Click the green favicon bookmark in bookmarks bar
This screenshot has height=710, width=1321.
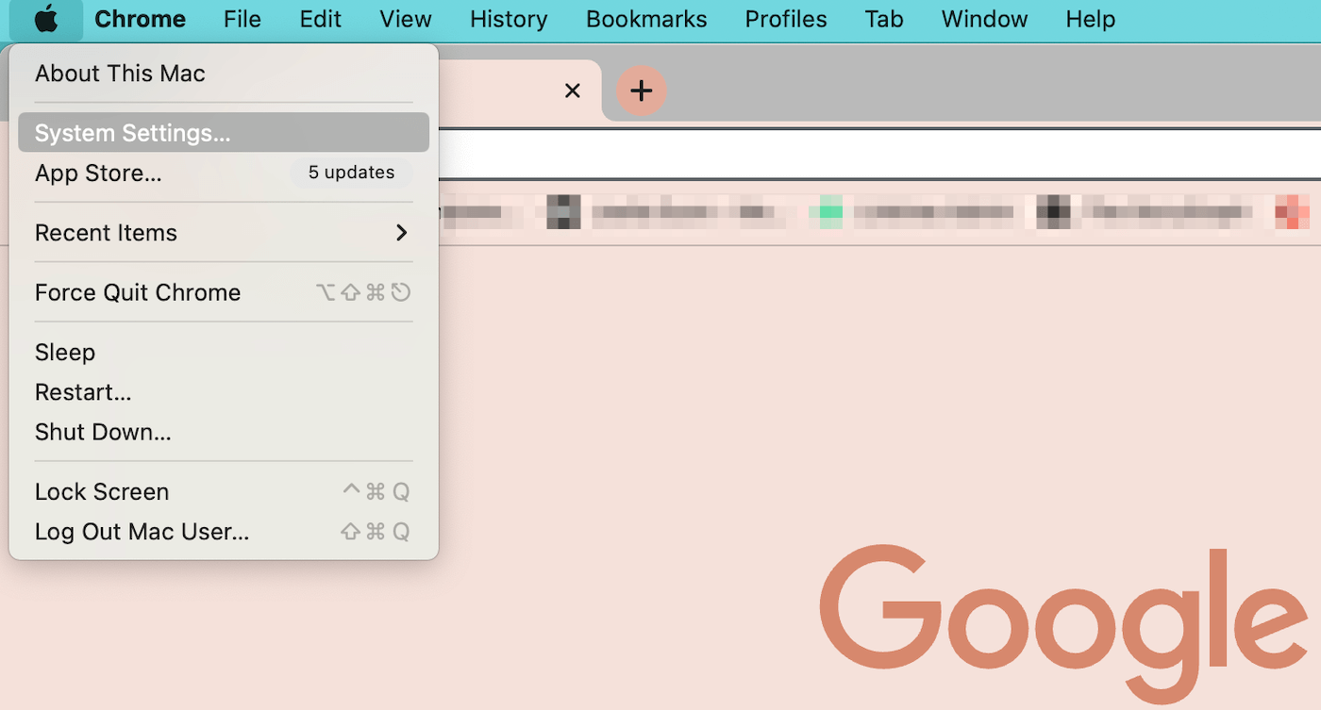[830, 212]
